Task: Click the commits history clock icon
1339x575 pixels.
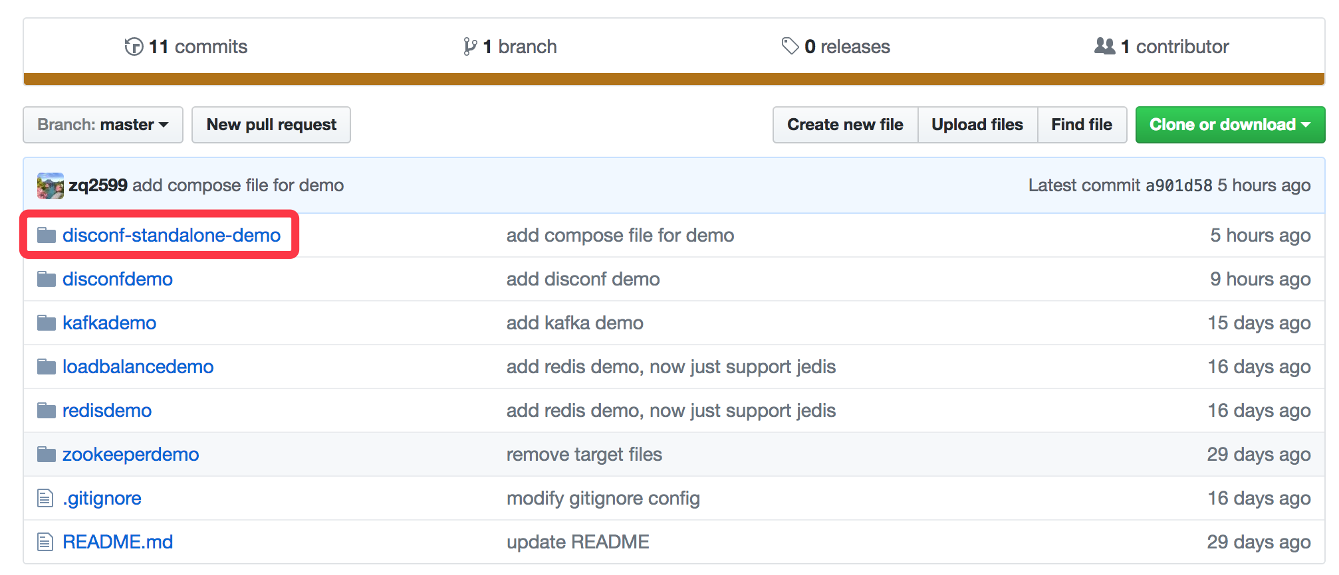Action: pos(134,46)
